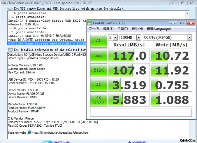The height and width of the screenshot is (143, 197).
Task: Click the Device Name: FLASH DRIVE line
Action: (26, 94)
